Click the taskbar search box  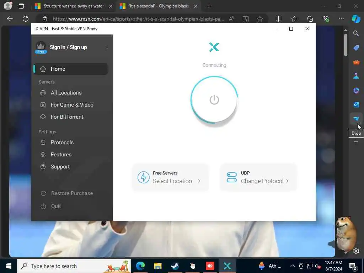click(74, 266)
